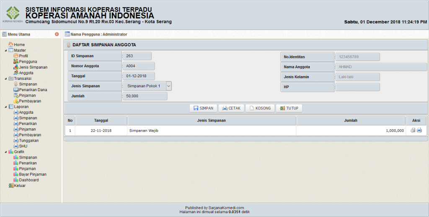Click the Simpanan coin icon under Transaksi
429x217 pixels.
(16, 84)
